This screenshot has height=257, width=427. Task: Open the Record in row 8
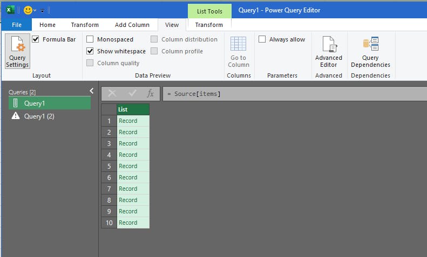(x=128, y=200)
